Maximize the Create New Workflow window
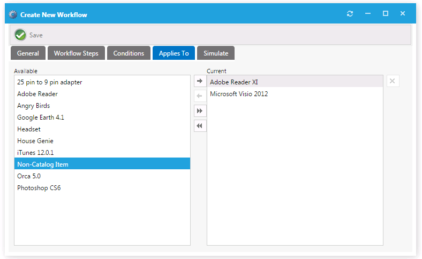422x259 pixels. (x=385, y=14)
